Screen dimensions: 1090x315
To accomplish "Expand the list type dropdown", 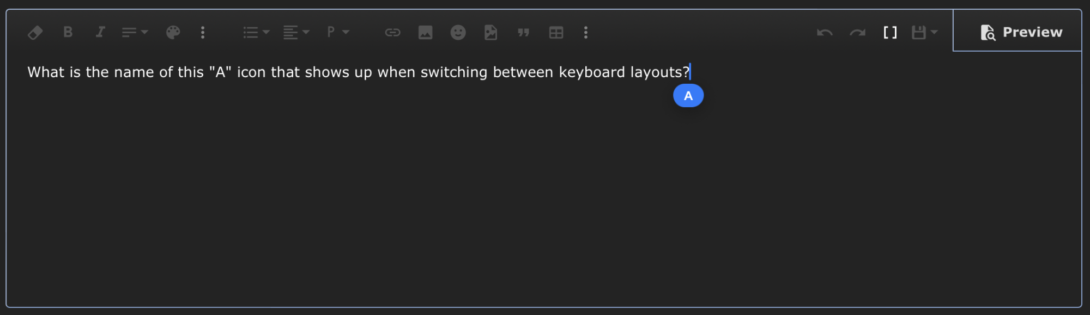I will pyautogui.click(x=256, y=33).
